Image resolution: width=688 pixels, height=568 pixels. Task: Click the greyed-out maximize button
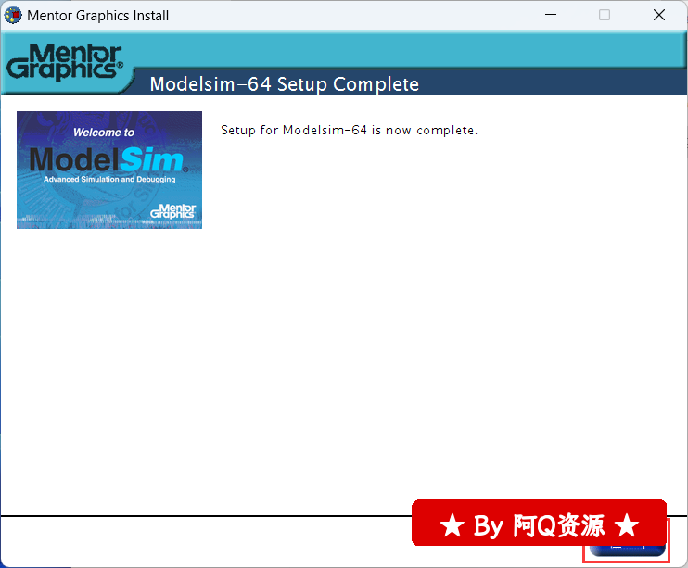pos(605,15)
